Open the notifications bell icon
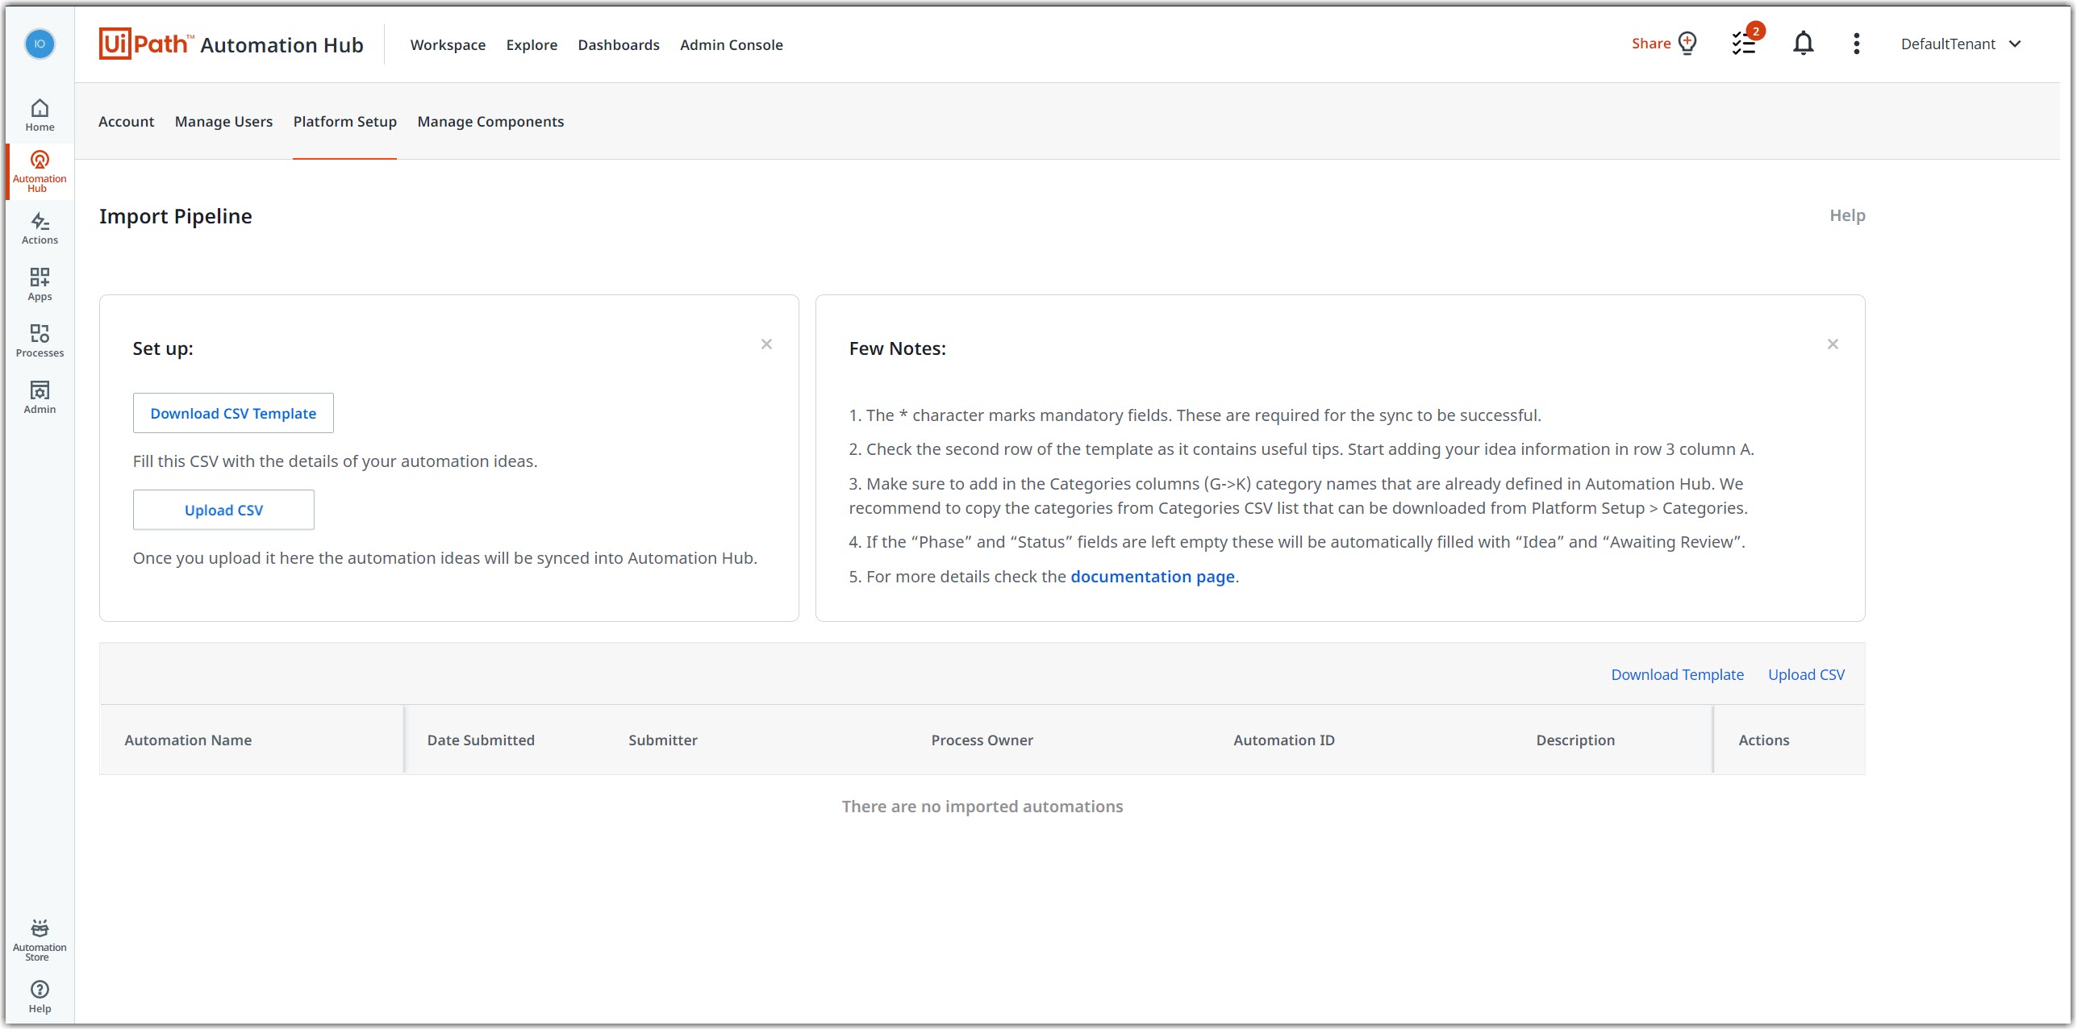The image size is (2077, 1030). (x=1804, y=44)
